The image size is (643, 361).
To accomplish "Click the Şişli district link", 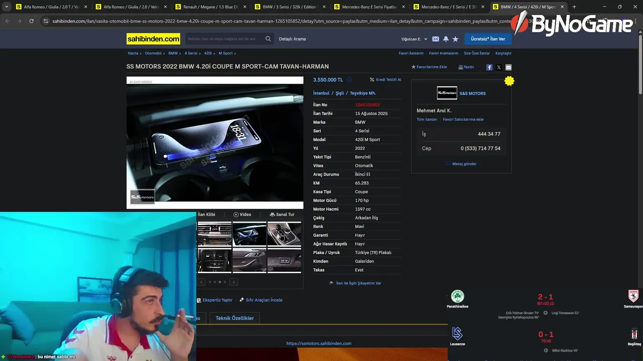I will (340, 93).
